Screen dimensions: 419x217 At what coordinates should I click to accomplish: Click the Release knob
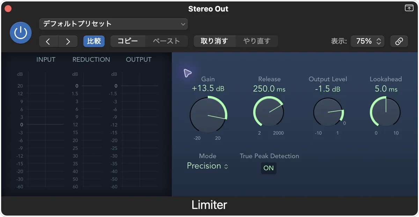click(269, 112)
